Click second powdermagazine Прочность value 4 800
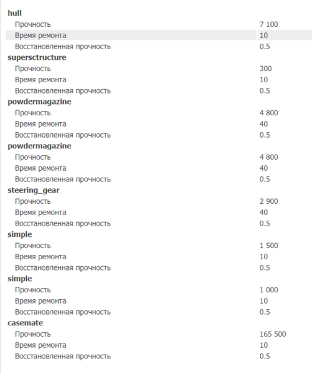The image size is (312, 374). (268, 157)
